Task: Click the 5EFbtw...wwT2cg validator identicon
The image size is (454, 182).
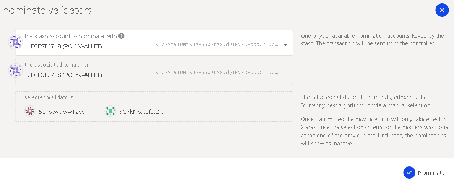Action: pos(30,111)
